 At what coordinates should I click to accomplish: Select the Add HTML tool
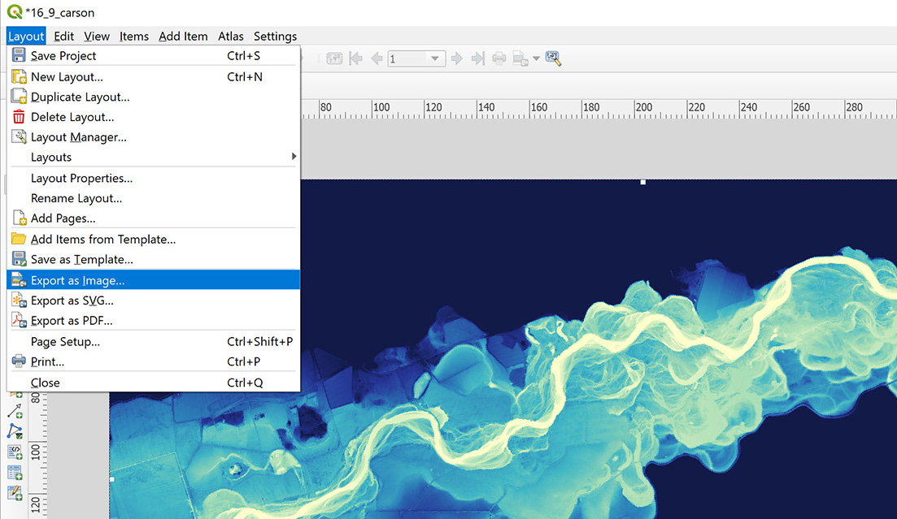pos(15,452)
